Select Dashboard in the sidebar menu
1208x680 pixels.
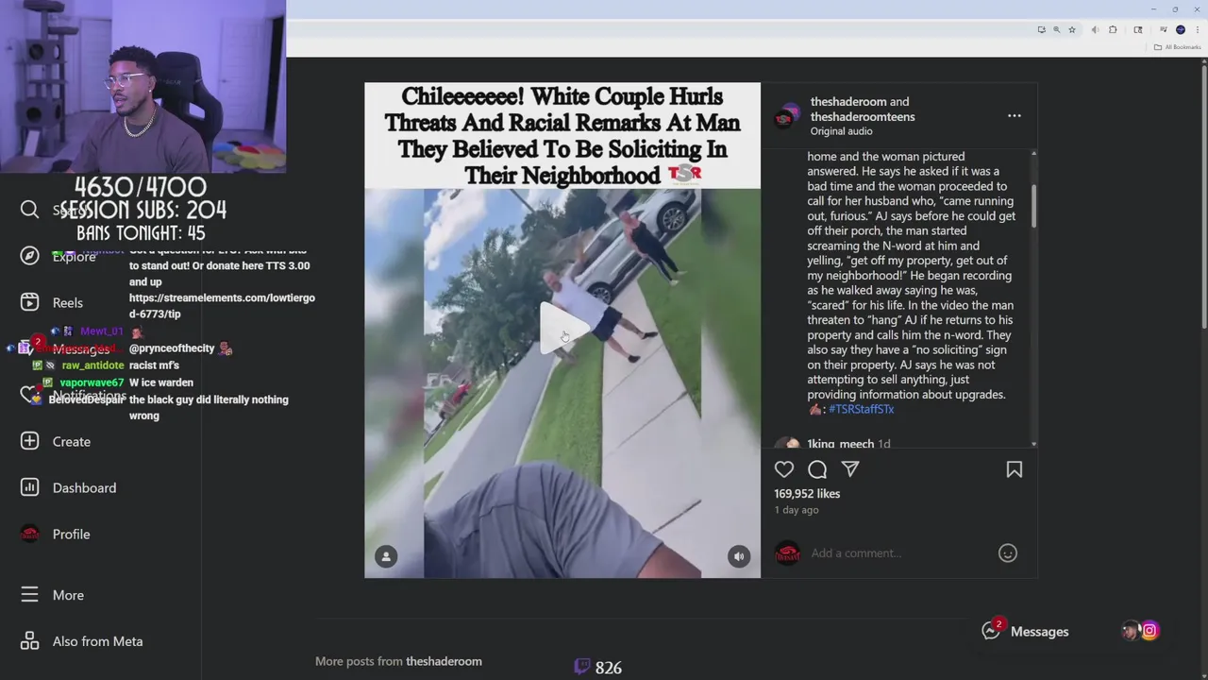(x=84, y=487)
